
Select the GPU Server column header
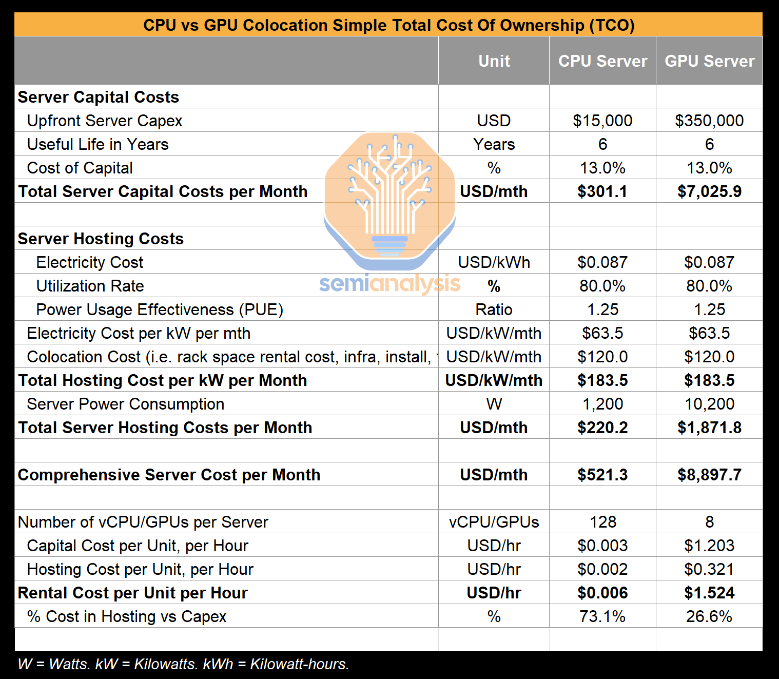click(x=709, y=61)
